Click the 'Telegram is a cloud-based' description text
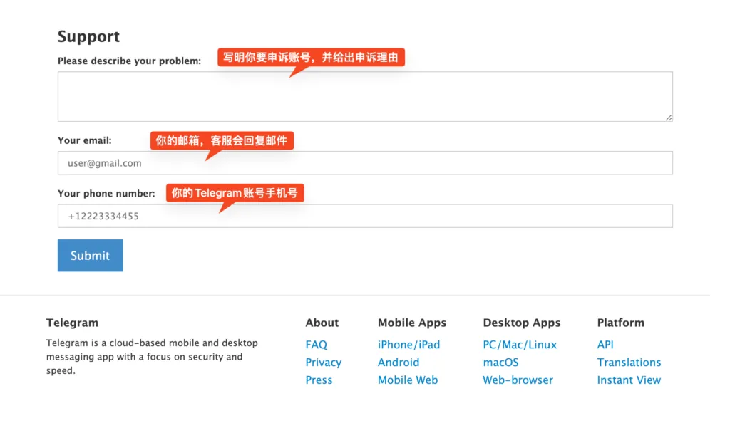Image resolution: width=730 pixels, height=438 pixels. pos(152,357)
